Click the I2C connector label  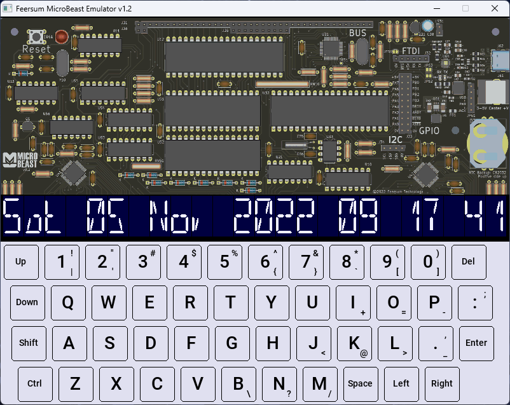click(x=395, y=139)
